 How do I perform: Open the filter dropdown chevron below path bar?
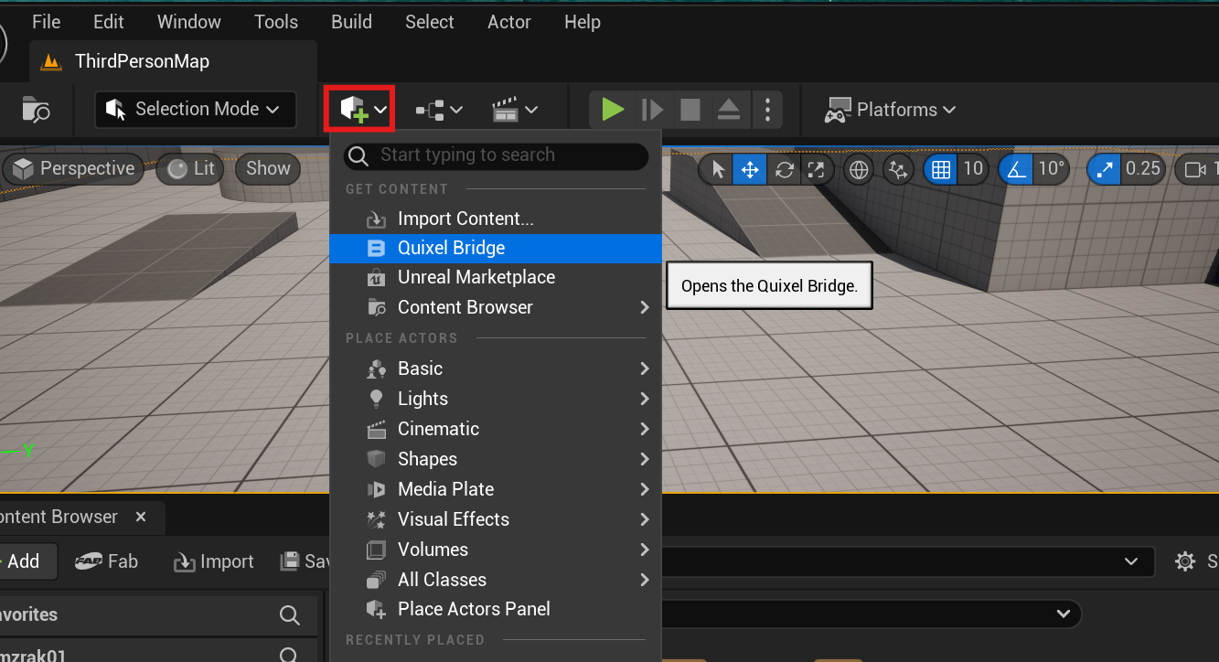(1064, 614)
